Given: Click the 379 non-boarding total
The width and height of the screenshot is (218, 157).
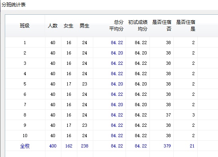Looking at the screenshot, I should click(x=167, y=146).
